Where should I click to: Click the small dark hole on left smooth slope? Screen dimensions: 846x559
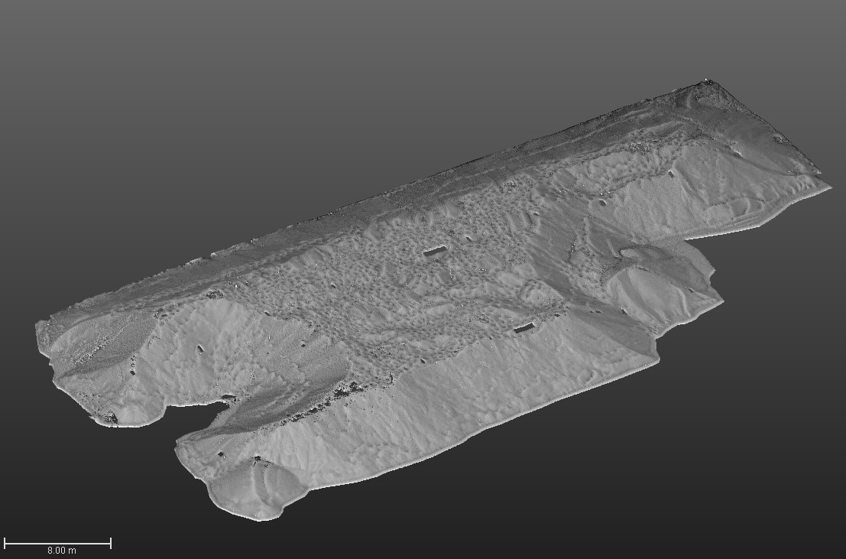(x=201, y=349)
